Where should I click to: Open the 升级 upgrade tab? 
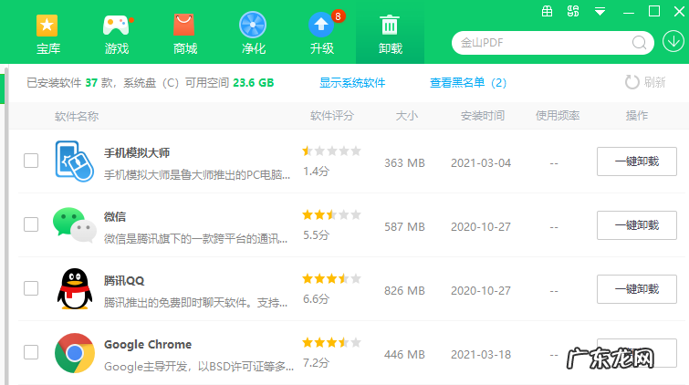(321, 35)
